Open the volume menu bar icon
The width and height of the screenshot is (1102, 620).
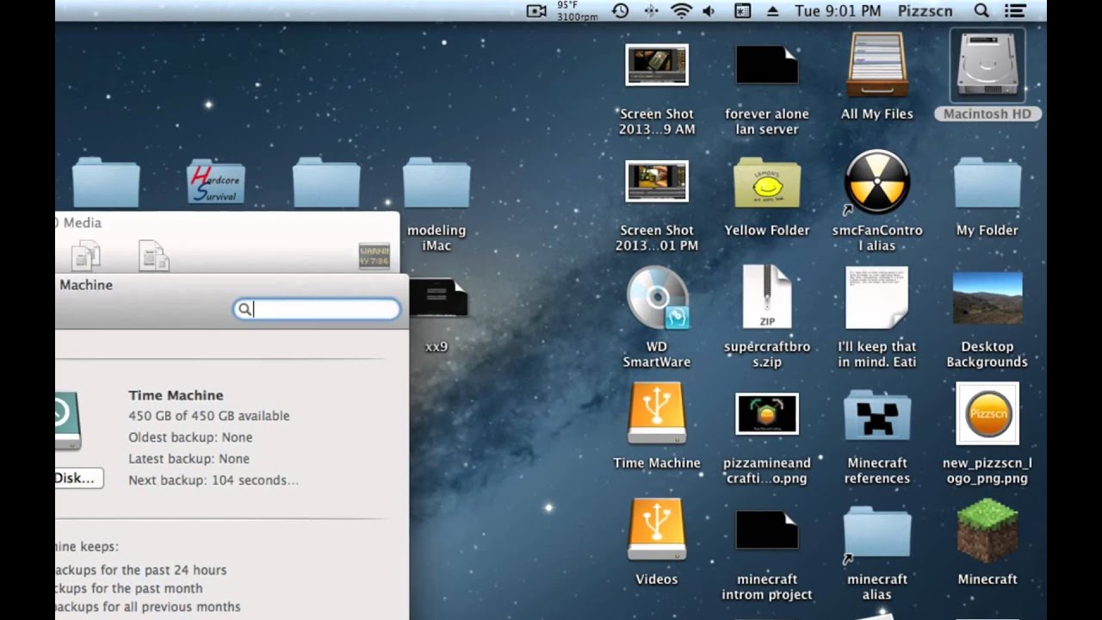click(x=709, y=10)
